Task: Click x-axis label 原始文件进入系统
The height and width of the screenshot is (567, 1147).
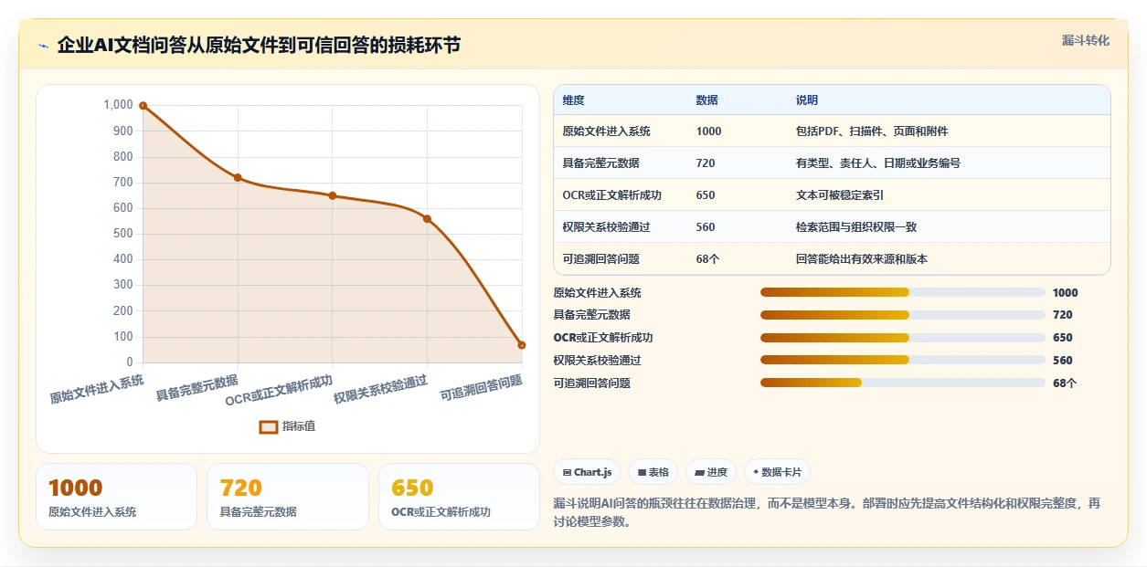Action: tap(97, 389)
